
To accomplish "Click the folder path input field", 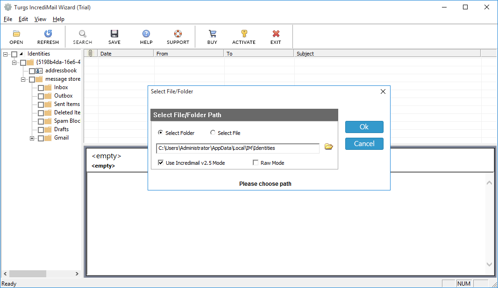I will (x=238, y=148).
